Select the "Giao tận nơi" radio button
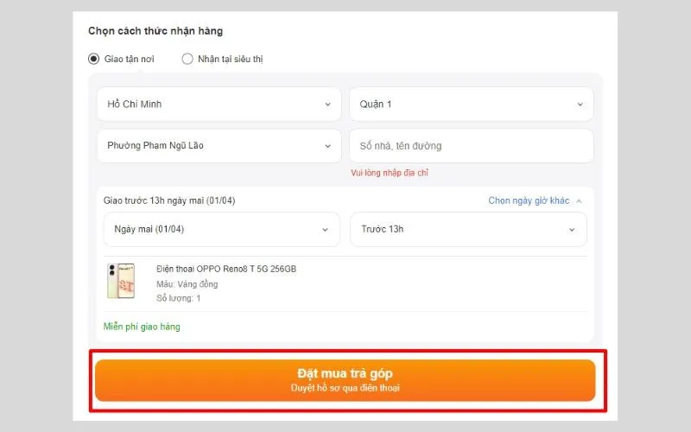Image resolution: width=691 pixels, height=432 pixels. pos(94,60)
